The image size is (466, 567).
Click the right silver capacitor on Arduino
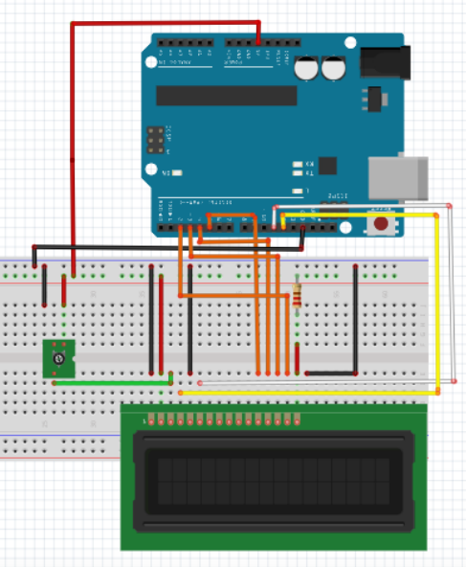333,68
